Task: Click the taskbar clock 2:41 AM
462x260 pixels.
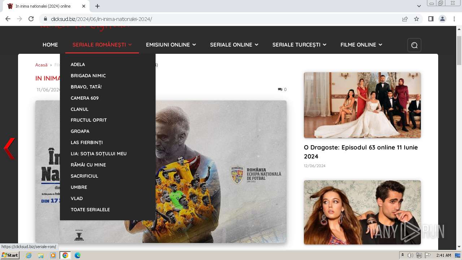Action: coord(444,255)
